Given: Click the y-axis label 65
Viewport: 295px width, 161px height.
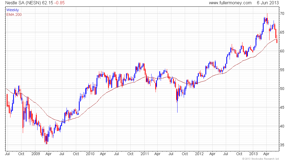Looking at the screenshot, I should click(282, 32).
